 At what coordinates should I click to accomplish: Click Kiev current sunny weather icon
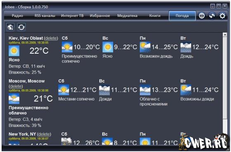pos(14,51)
